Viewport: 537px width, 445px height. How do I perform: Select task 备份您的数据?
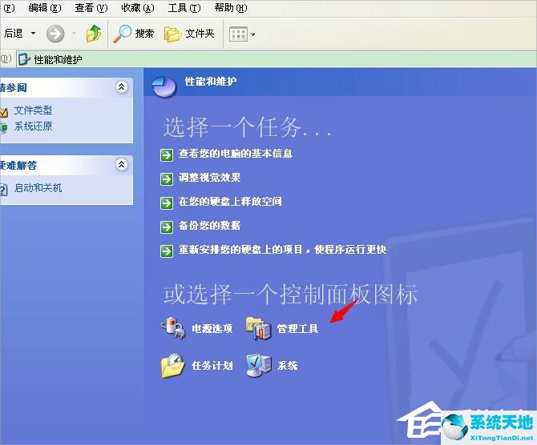coord(210,225)
